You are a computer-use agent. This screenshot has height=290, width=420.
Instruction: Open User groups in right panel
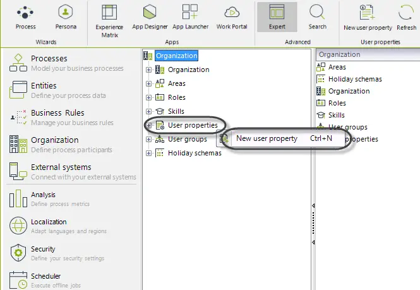pos(347,127)
